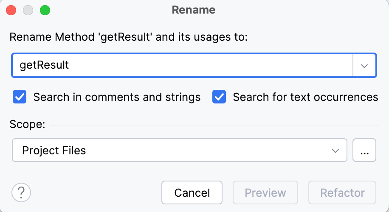Click the help question mark icon

click(x=21, y=193)
